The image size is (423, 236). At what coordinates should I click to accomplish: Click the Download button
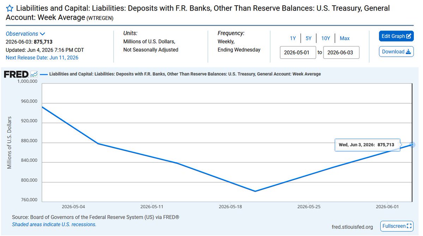click(396, 52)
